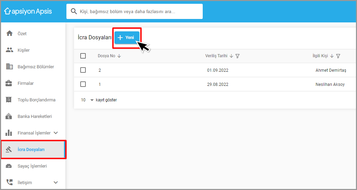
Task: Select Firmalar from the sidebar
Action: (x=33, y=83)
